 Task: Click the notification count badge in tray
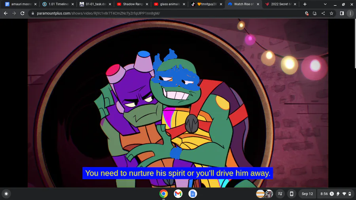point(332,194)
